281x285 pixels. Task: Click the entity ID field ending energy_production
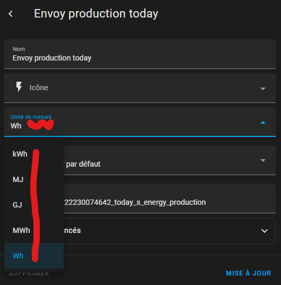[x=170, y=198]
